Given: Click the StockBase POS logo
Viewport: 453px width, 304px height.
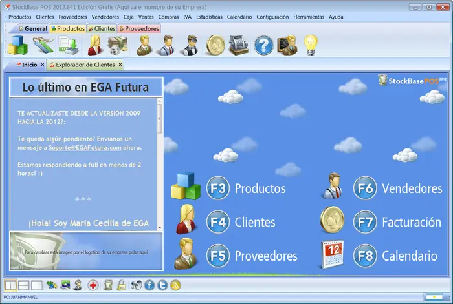Looking at the screenshot, I should tap(412, 81).
